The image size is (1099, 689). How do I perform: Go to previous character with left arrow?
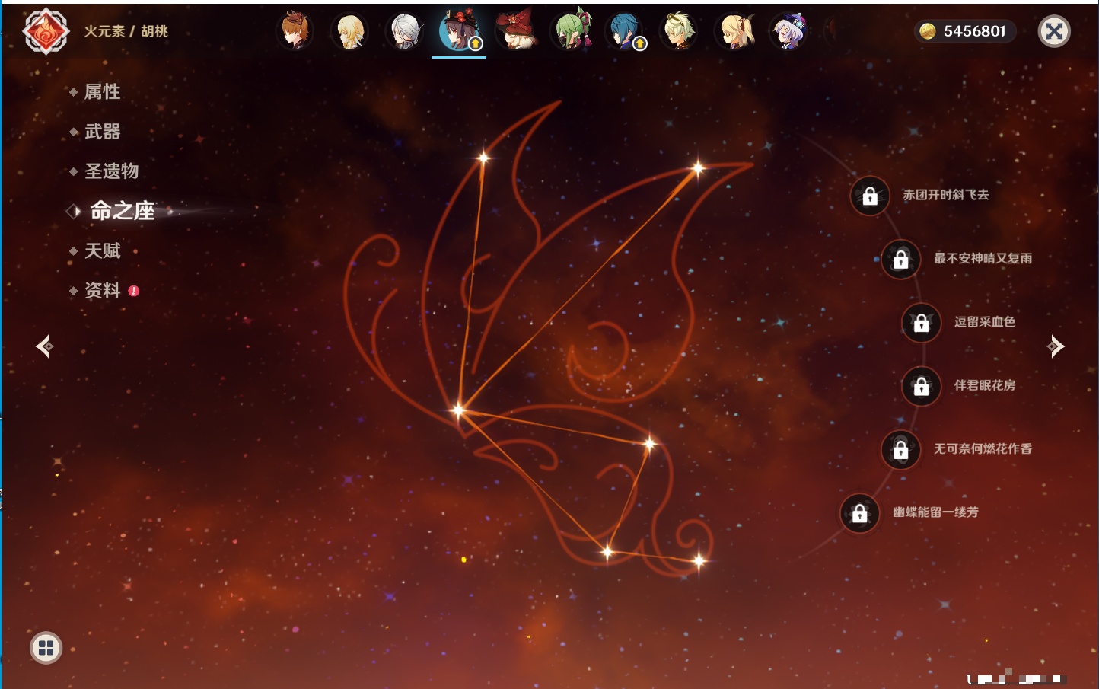pyautogui.click(x=44, y=346)
